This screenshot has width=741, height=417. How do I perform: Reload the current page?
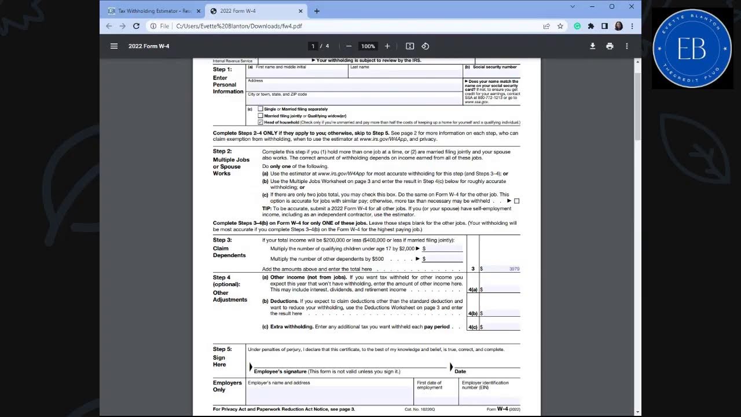(x=136, y=26)
